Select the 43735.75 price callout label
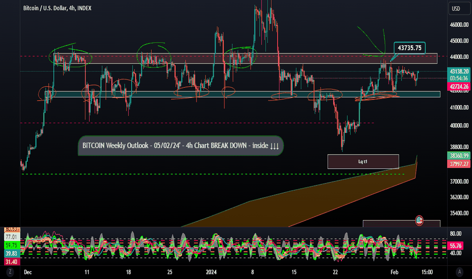 pyautogui.click(x=409, y=48)
